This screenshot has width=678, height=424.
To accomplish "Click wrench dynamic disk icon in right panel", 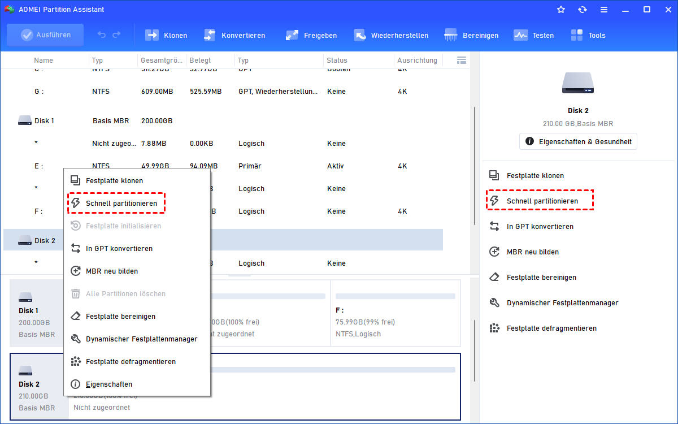I will click(494, 302).
